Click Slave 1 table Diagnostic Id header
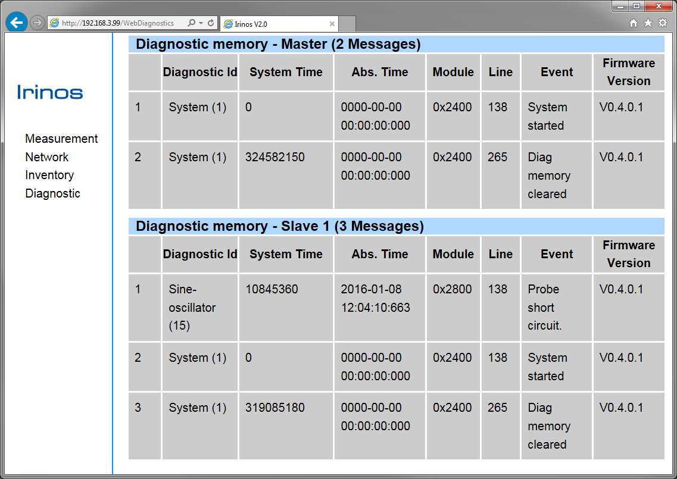This screenshot has width=677, height=479. coord(200,254)
